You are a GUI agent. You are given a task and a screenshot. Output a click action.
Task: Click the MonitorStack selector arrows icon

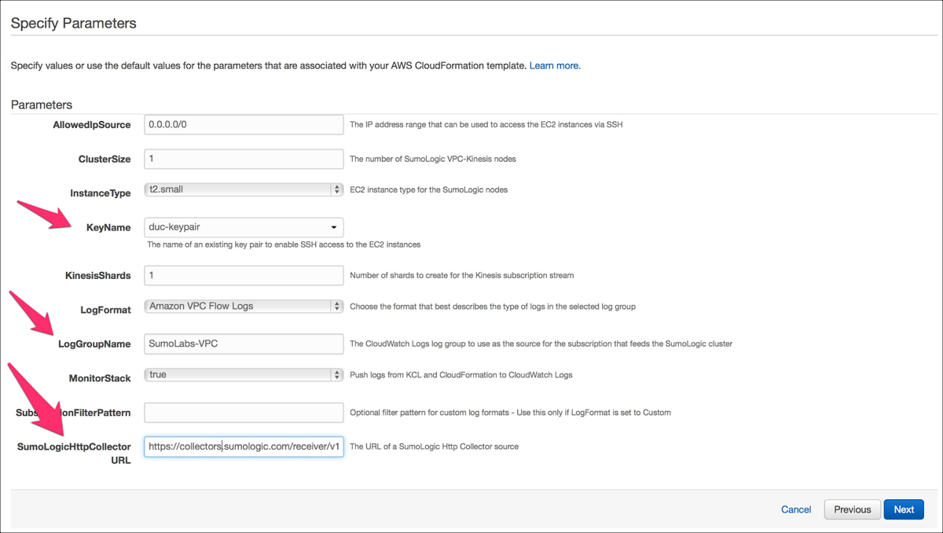337,375
